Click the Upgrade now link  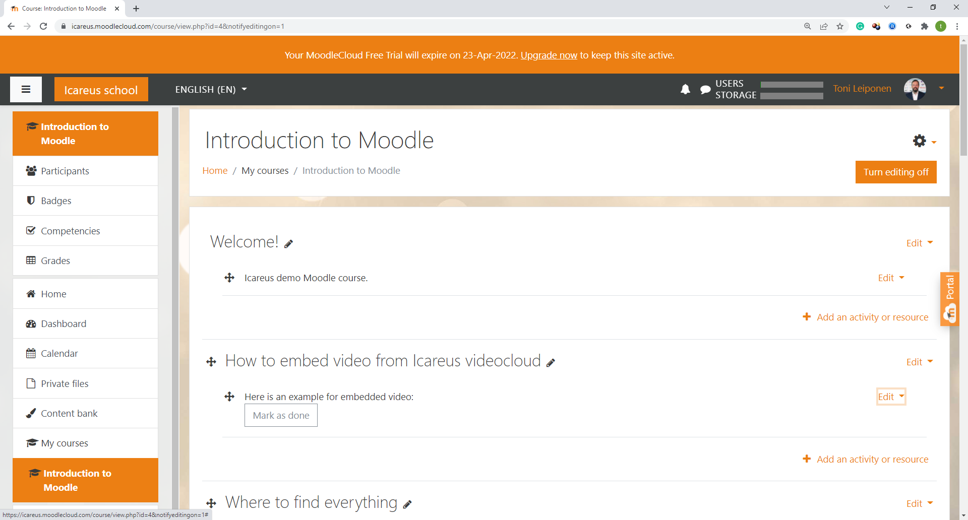tap(549, 55)
